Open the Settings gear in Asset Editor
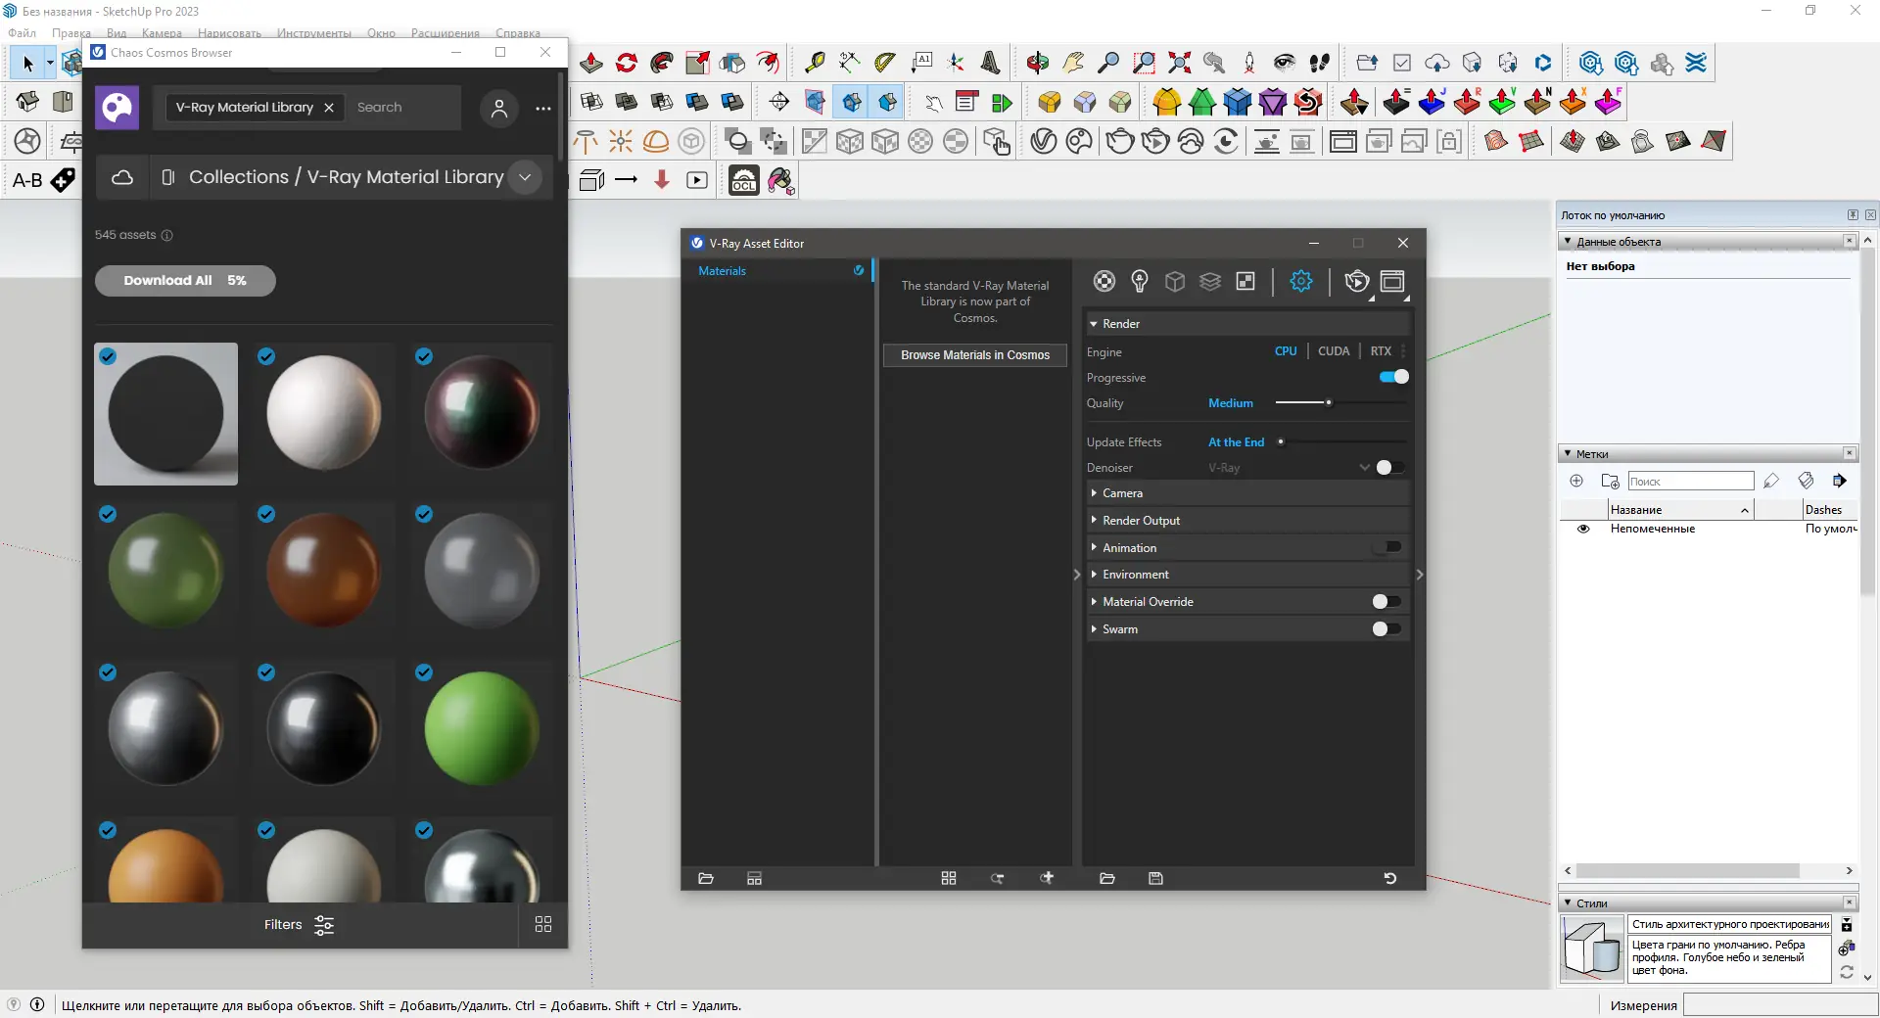Image resolution: width=1880 pixels, height=1018 pixels. [1301, 282]
